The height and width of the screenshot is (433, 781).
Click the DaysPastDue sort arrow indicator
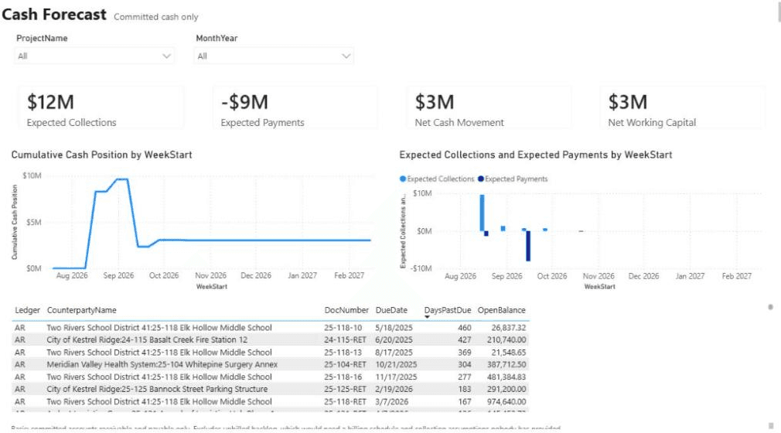(x=427, y=317)
